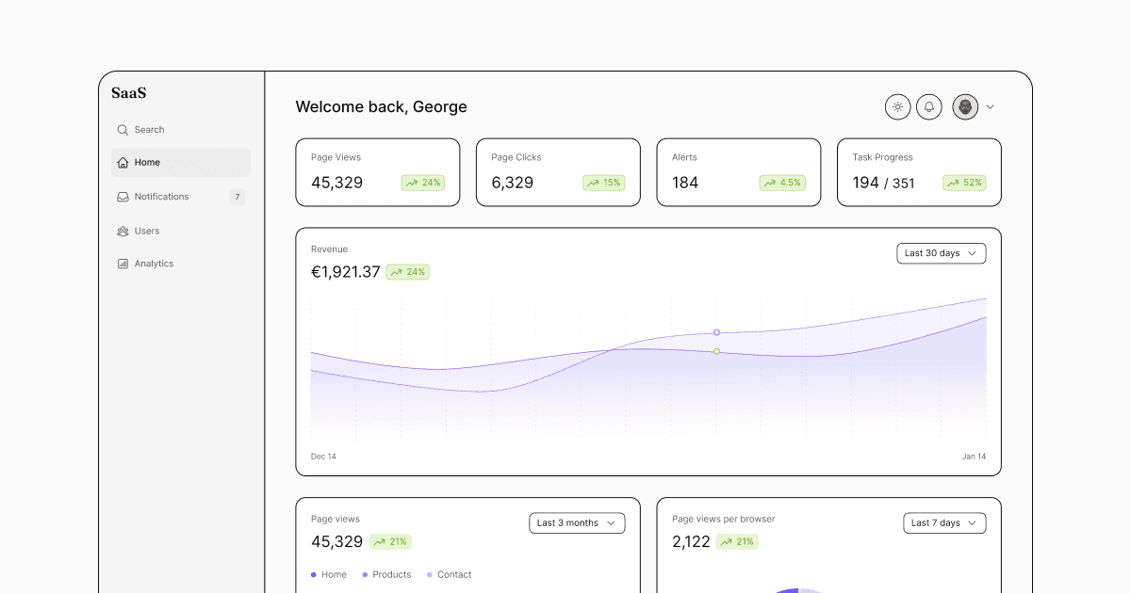Open the Page Views stat card
The height and width of the screenshot is (593, 1131).
[377, 172]
